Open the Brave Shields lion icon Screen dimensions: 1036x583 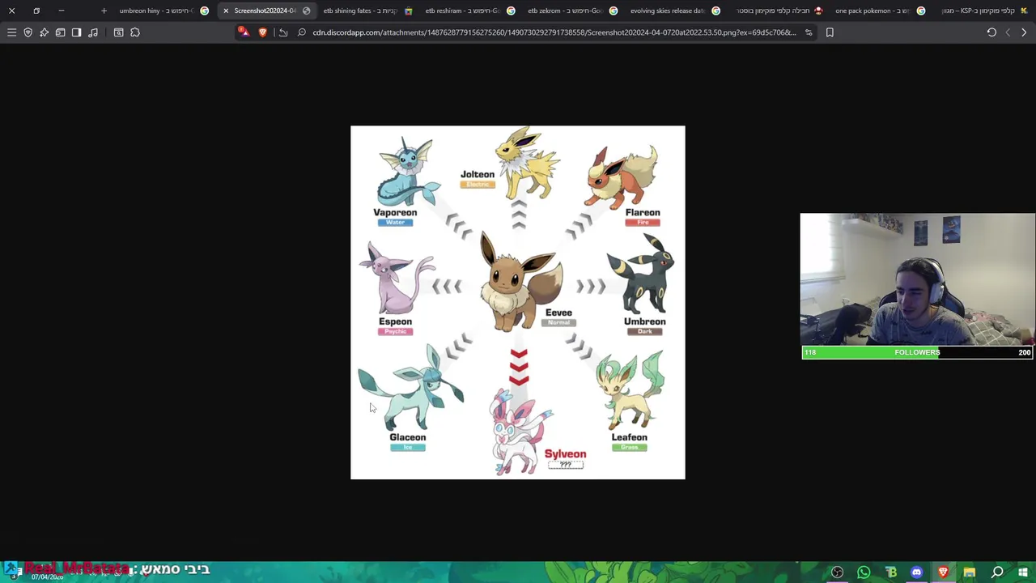pyautogui.click(x=262, y=32)
